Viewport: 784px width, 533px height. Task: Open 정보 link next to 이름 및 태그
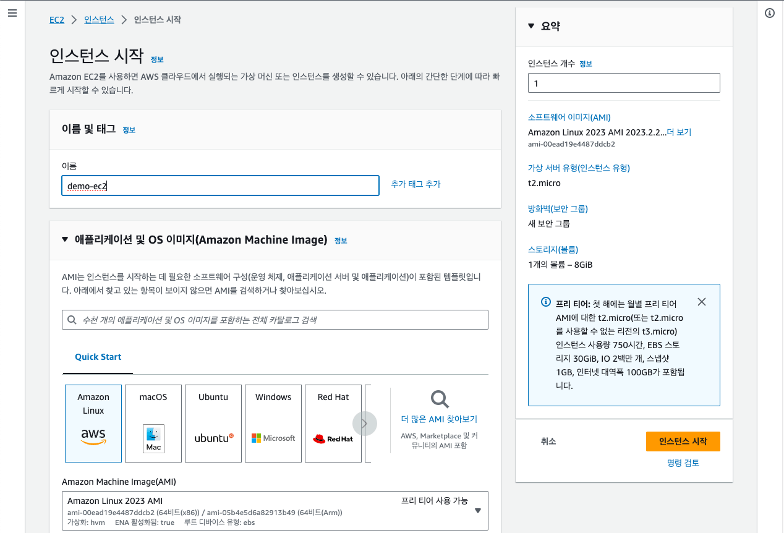[129, 130]
